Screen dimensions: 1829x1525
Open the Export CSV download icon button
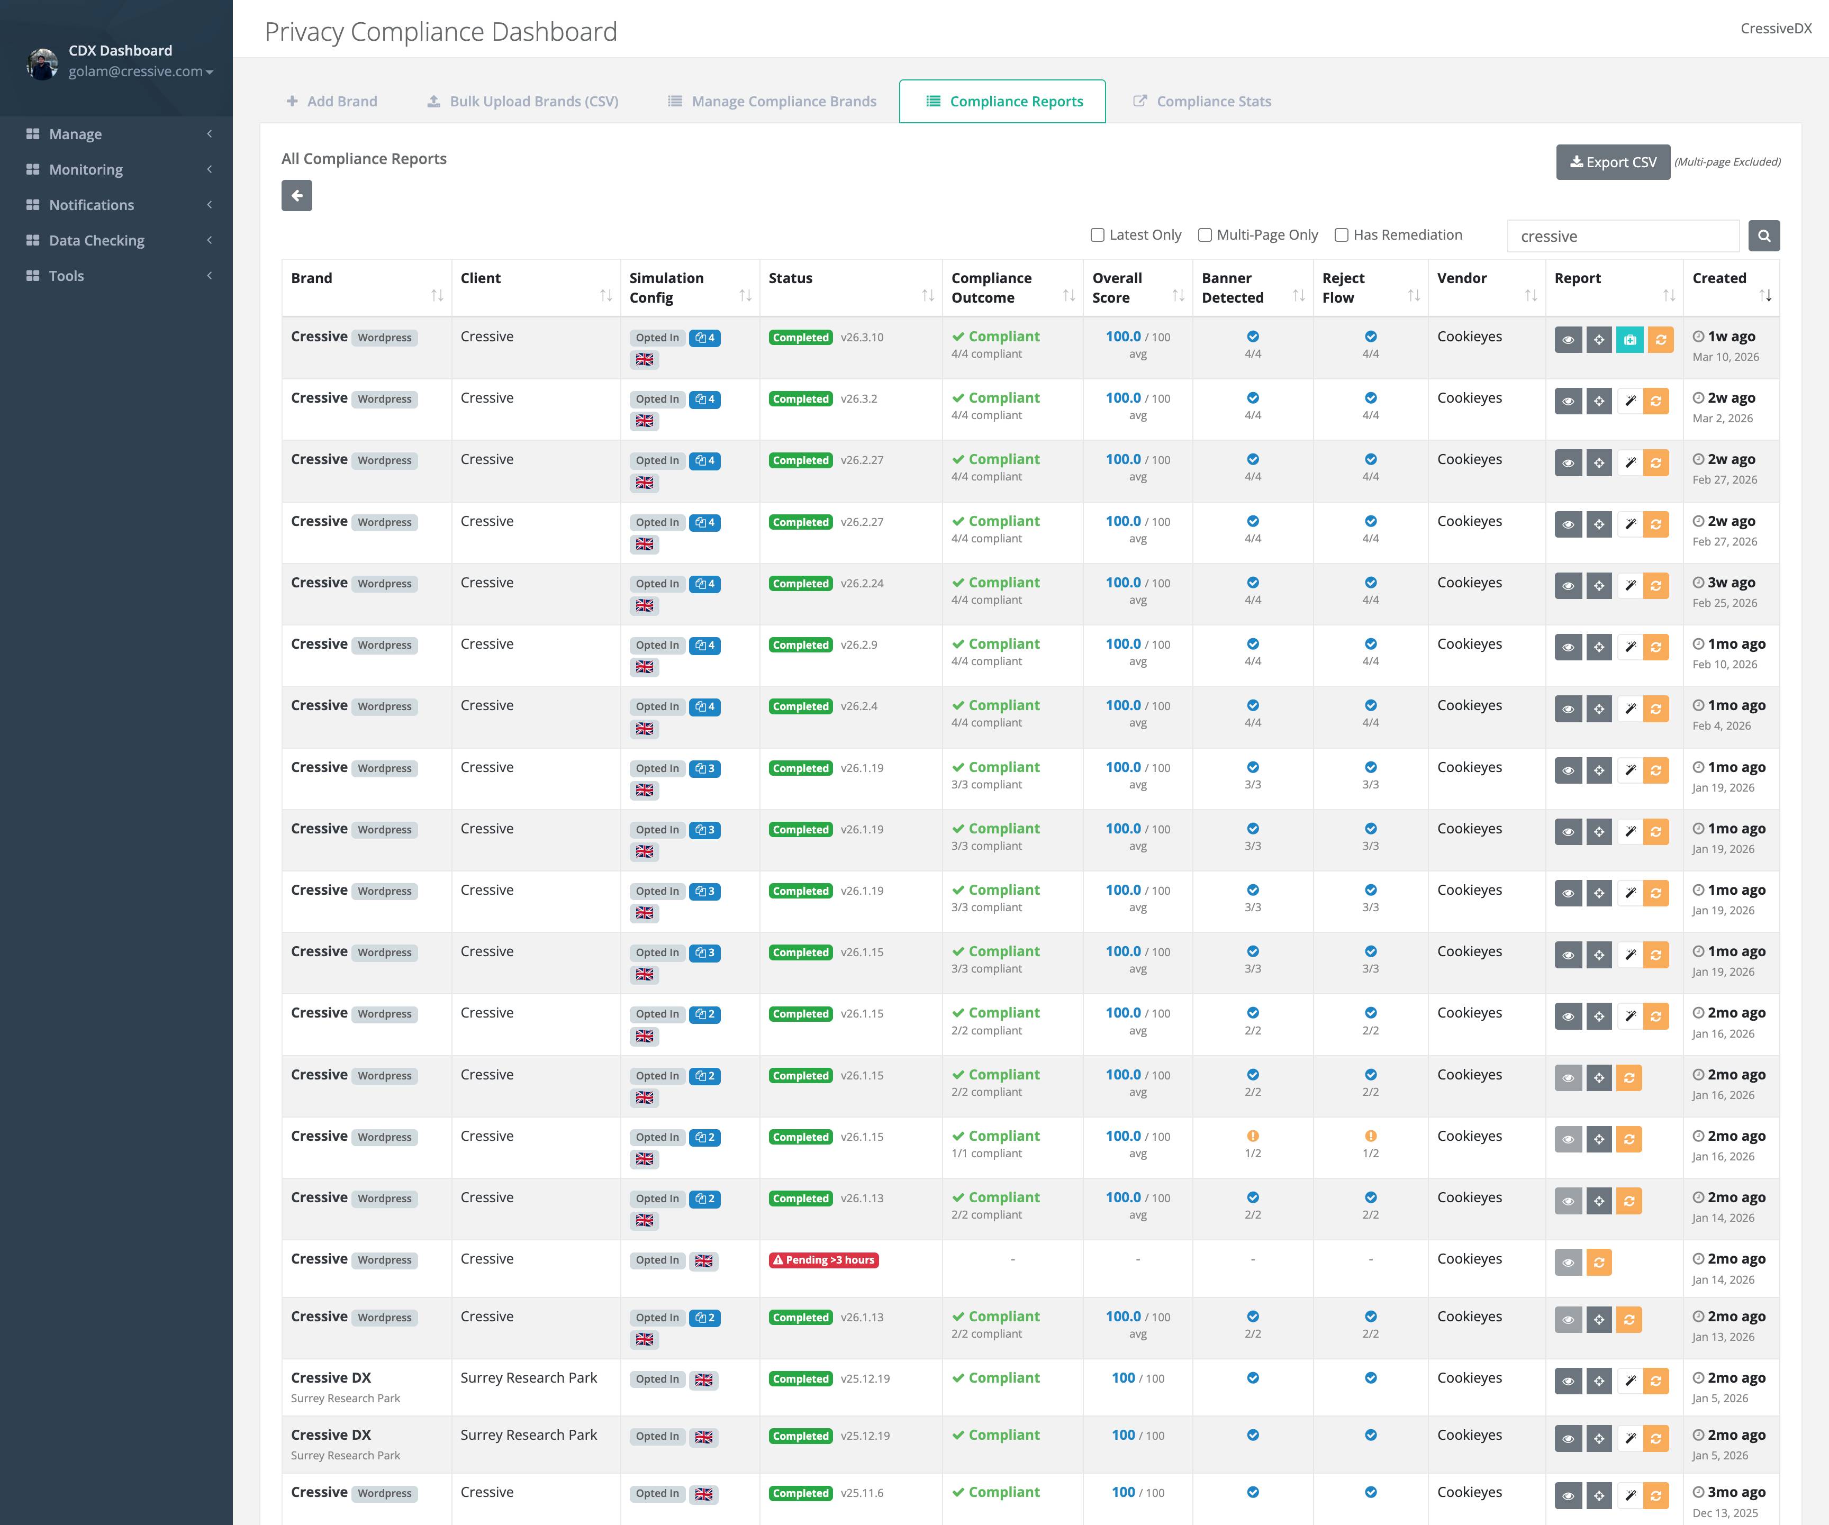pos(1577,161)
